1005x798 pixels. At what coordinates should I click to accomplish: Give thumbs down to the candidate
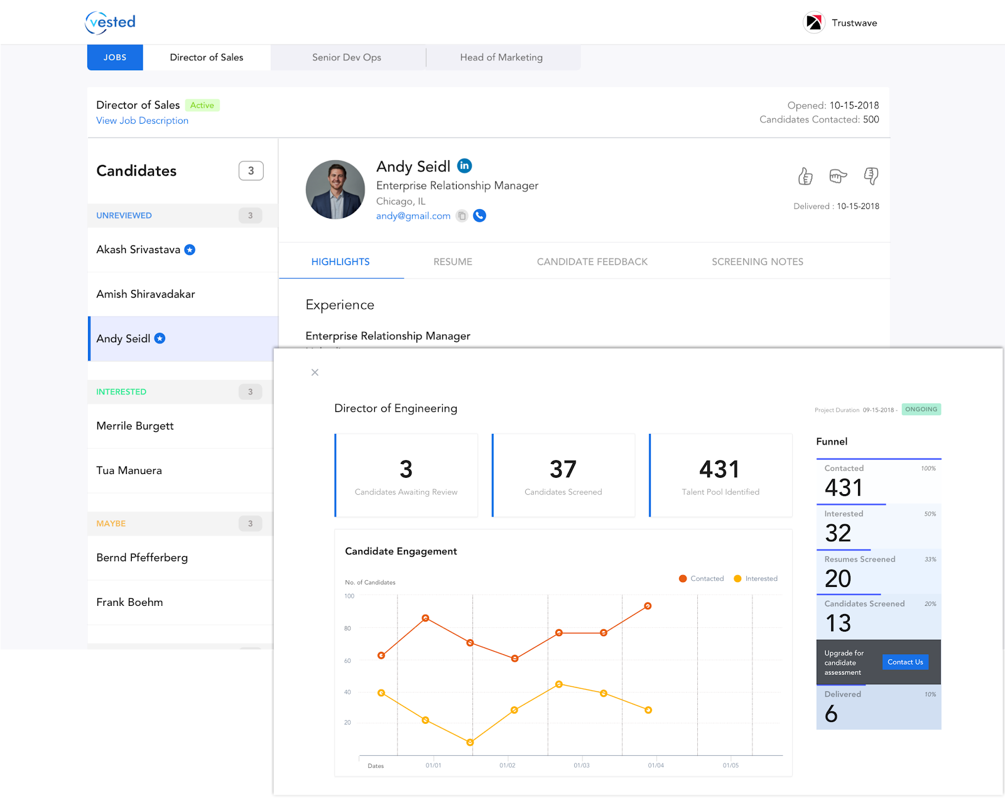(871, 176)
